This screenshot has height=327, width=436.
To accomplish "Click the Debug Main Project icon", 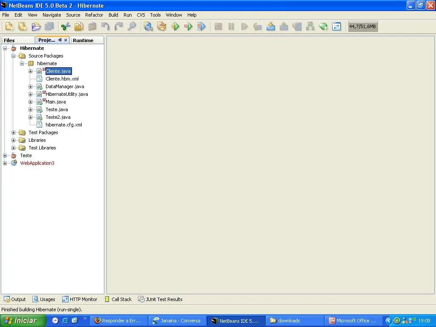I will coord(188,27).
